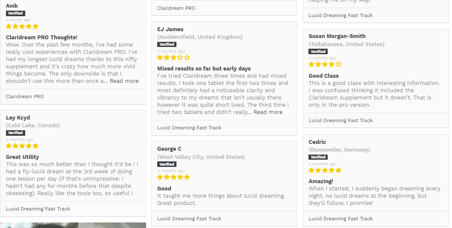The height and width of the screenshot is (228, 452).
Task: Click Anik's five-star rating icons
Action: [22, 26]
